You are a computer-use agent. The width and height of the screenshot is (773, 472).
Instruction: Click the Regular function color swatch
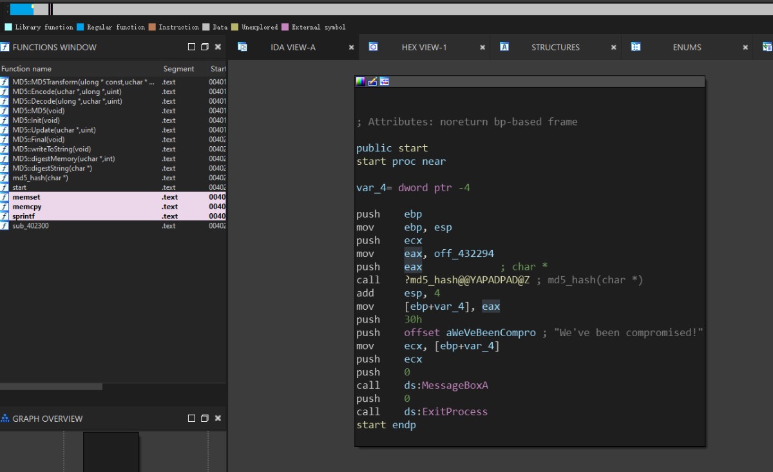(81, 27)
